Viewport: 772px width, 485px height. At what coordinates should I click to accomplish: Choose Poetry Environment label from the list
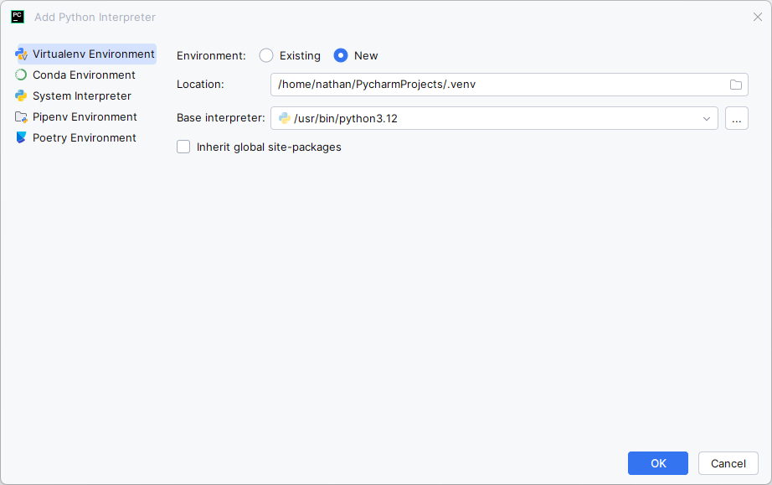(84, 138)
